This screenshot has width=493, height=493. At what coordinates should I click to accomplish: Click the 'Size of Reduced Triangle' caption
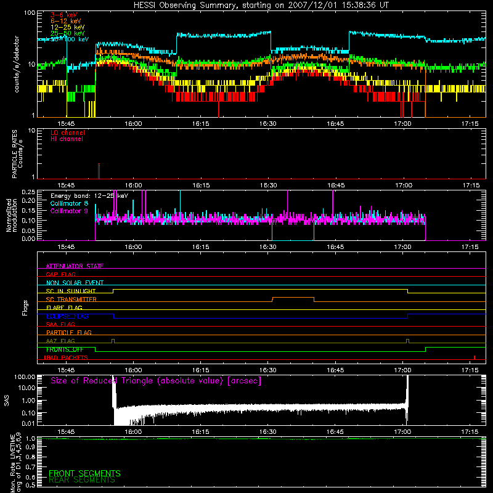pyautogui.click(x=156, y=381)
